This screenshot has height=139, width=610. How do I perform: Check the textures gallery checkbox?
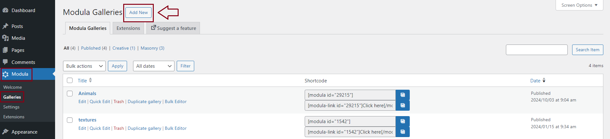70,120
